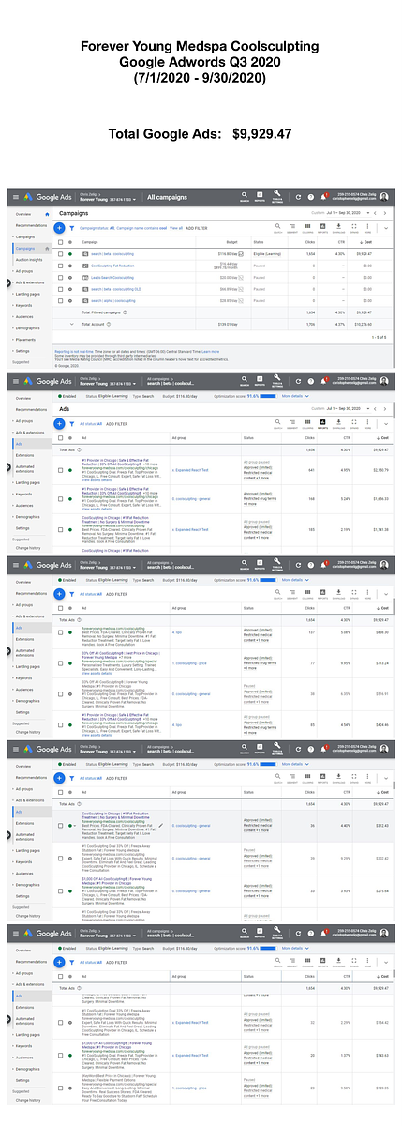This screenshot has width=402, height=1126.
Task: Check the box for CoolSculpting Fat Reduction campaign
Action: (61, 266)
